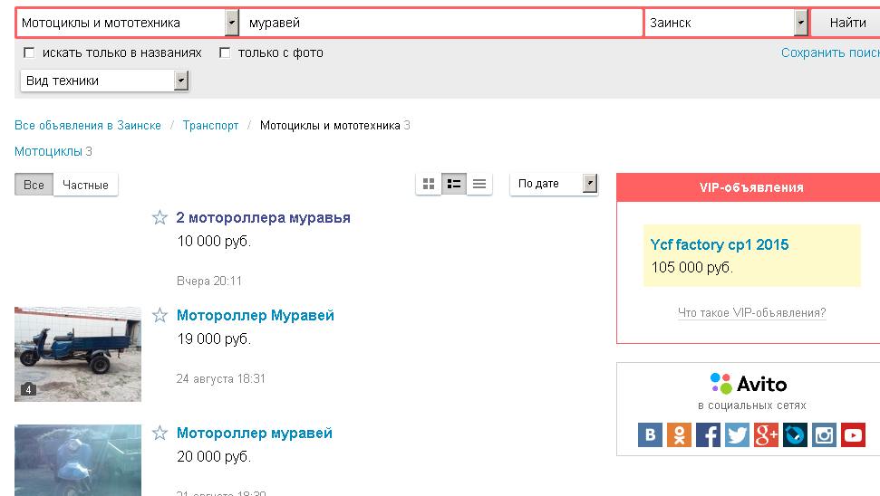Viewport: 880px width, 496px height.
Task: Enable 'искать только в названиях' checkbox
Action: [x=29, y=52]
